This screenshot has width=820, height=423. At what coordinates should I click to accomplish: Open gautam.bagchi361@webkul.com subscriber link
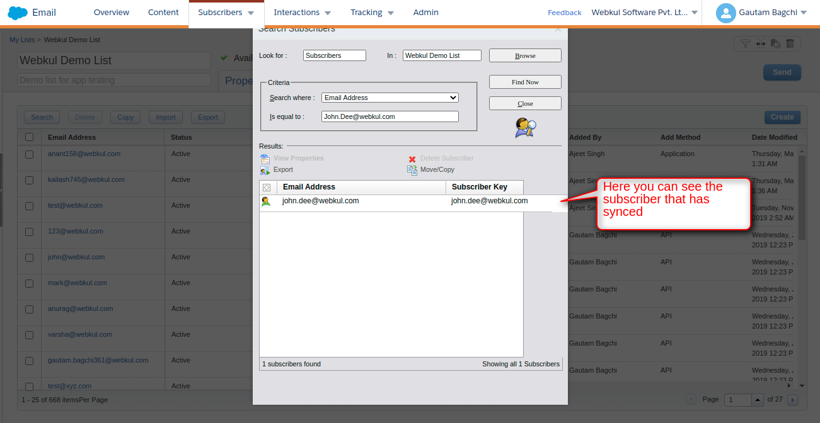pyautogui.click(x=98, y=360)
